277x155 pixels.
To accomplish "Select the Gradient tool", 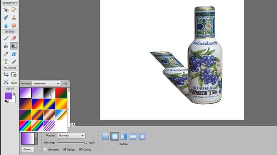I will [14, 46].
